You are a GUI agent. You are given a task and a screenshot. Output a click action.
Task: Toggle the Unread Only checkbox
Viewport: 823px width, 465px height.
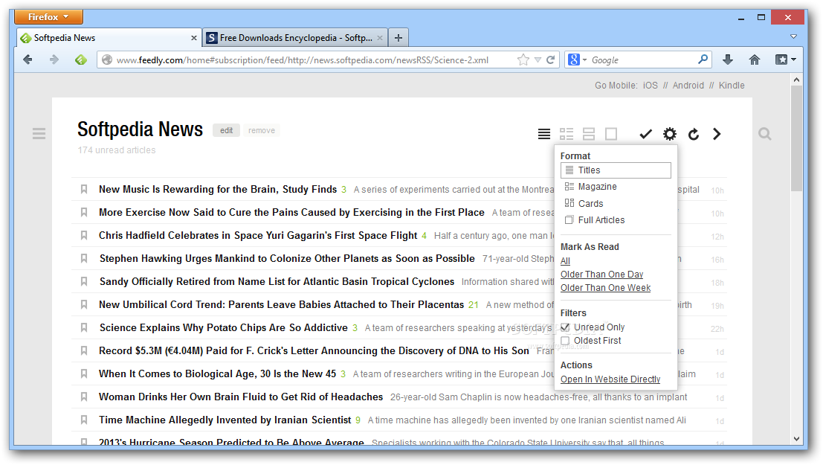tap(565, 327)
